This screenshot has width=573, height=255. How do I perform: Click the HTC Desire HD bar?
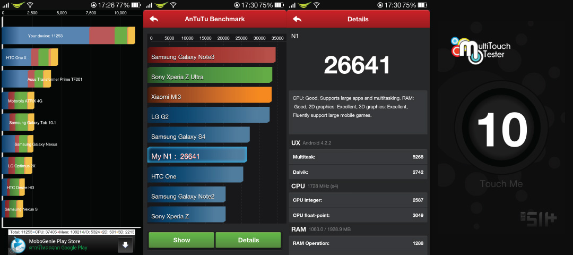pos(13,188)
